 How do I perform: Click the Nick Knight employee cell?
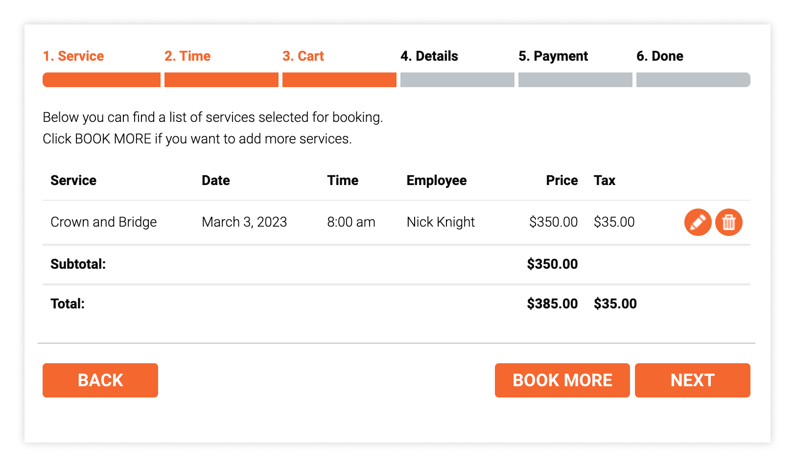coord(441,222)
